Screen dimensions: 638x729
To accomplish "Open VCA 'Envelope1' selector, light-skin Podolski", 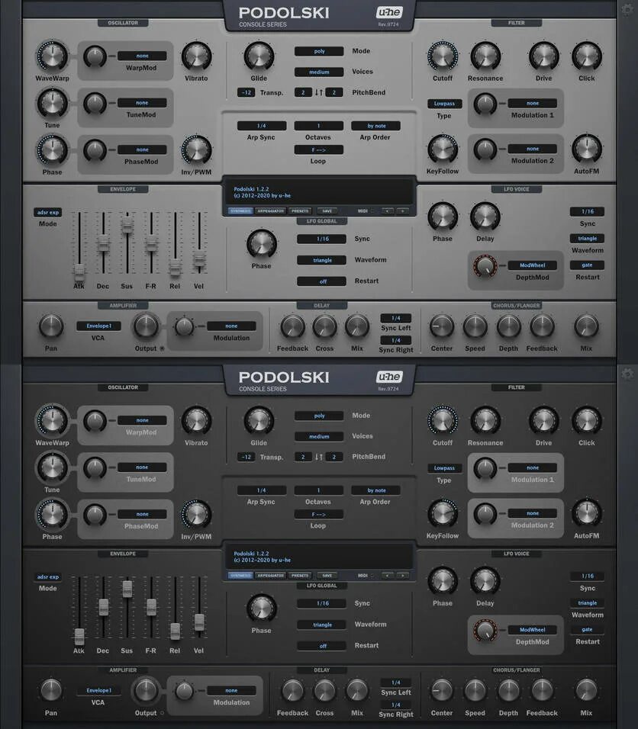I will (98, 326).
